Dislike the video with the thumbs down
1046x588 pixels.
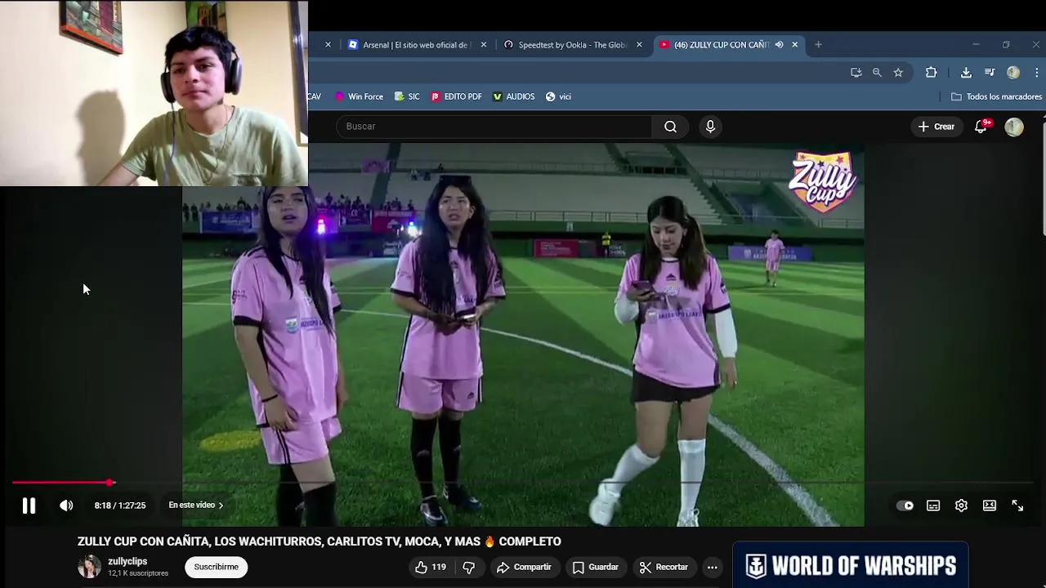click(469, 567)
